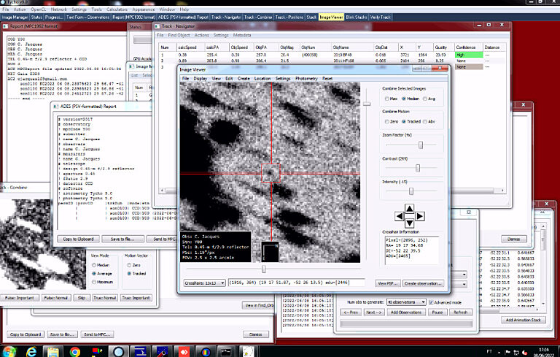This screenshot has height=357, width=560.
Task: Open Num obs to generate dropdown
Action: (x=406, y=302)
